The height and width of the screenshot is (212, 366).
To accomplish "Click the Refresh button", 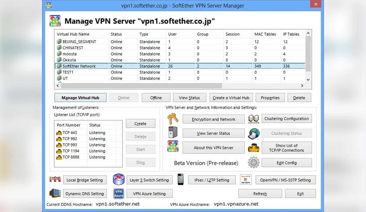I will tap(260, 194).
